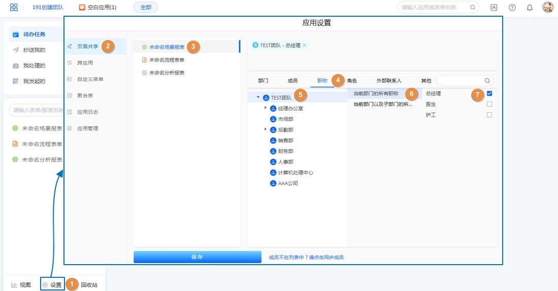
Task: Uncheck the 总经理 checkbox
Action: tap(489, 93)
